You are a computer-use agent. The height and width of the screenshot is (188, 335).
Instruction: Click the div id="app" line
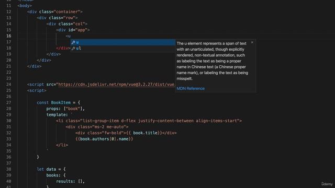point(73,30)
